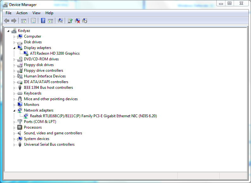Select the Universal Serial Bus controllers label
Viewport: 251px width, 183px height.
[49, 144]
